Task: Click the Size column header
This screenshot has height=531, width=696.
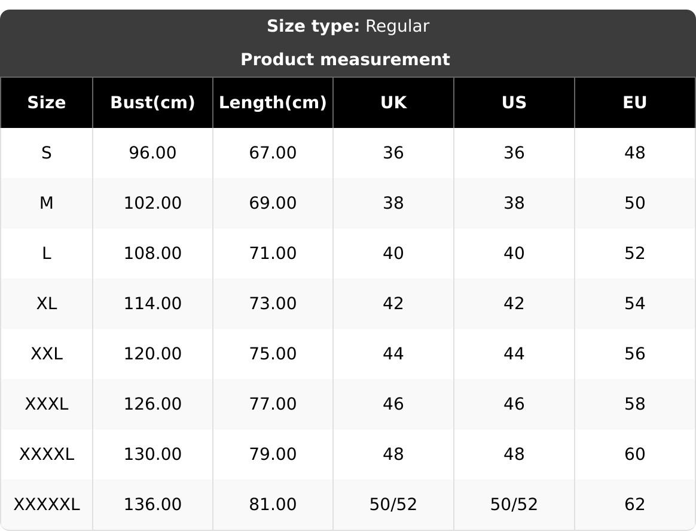Action: point(47,102)
